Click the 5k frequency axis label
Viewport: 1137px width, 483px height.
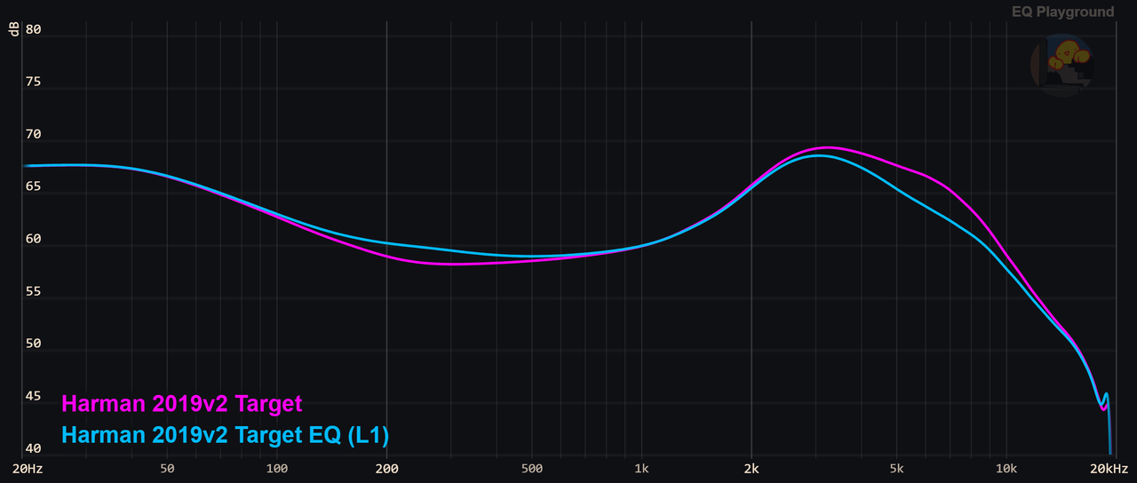897,469
